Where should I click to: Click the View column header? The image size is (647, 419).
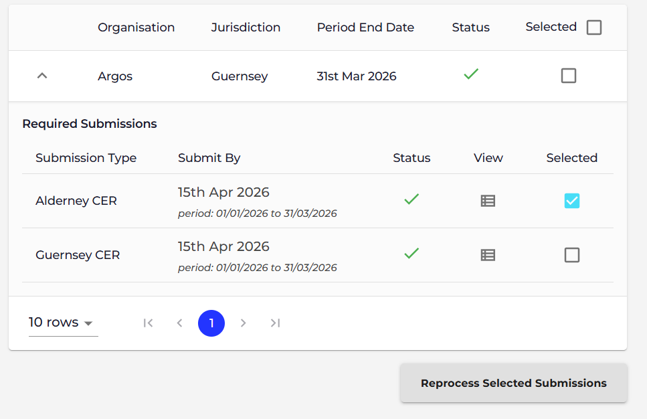pos(488,158)
